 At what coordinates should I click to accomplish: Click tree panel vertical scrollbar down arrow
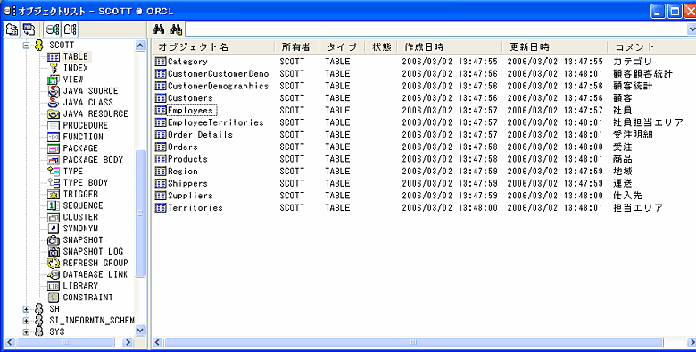pos(140,330)
